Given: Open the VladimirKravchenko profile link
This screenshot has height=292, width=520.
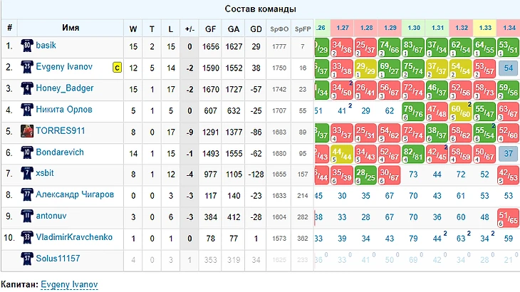Looking at the screenshot, I should [x=74, y=237].
